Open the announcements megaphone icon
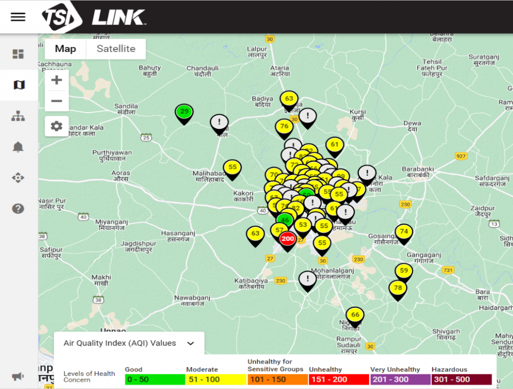 pos(18,376)
